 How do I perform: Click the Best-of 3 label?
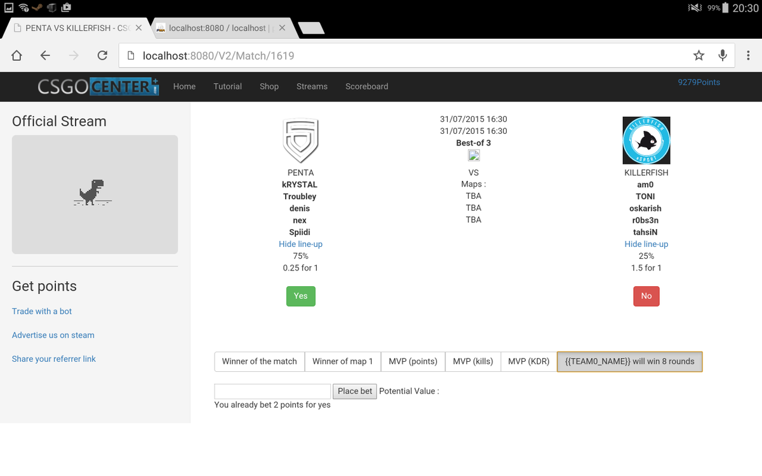point(474,143)
